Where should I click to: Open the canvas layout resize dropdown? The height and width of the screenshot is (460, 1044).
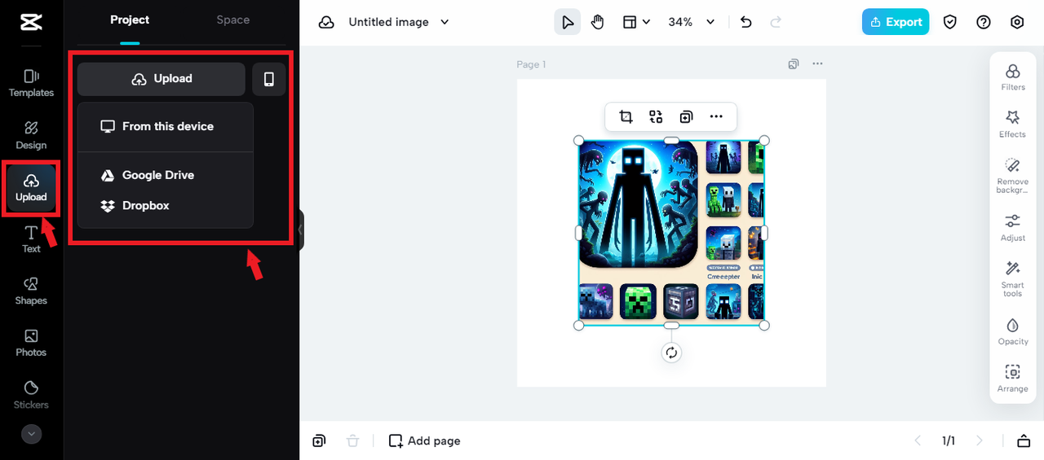[636, 22]
